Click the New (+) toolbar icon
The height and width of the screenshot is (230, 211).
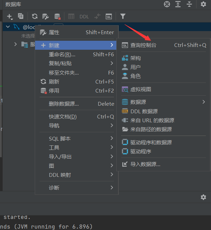pyautogui.click(x=10, y=17)
